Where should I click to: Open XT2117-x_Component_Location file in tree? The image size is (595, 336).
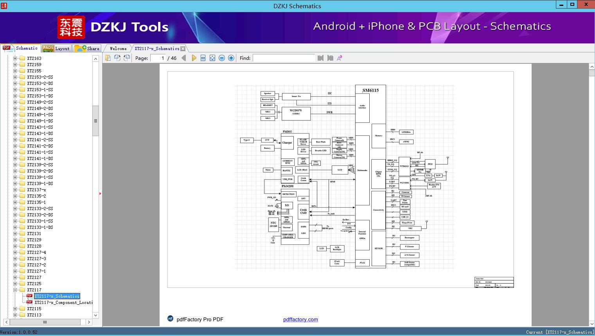[x=63, y=302]
